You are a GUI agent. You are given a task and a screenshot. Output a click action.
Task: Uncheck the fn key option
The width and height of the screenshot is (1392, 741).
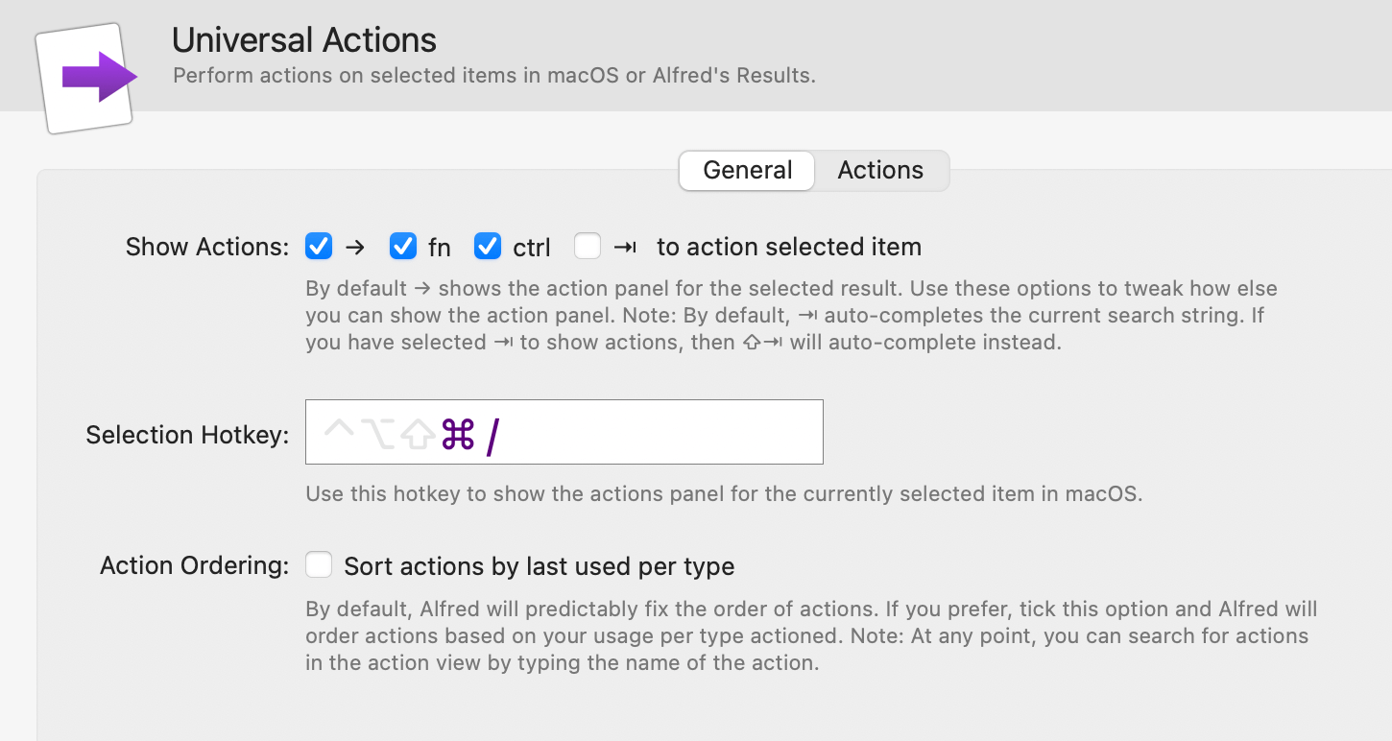[x=402, y=246]
